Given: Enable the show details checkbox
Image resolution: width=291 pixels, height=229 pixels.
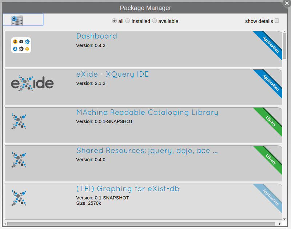Looking at the screenshot, I should pyautogui.click(x=277, y=21).
